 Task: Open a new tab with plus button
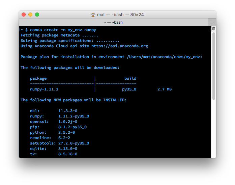point(212,22)
